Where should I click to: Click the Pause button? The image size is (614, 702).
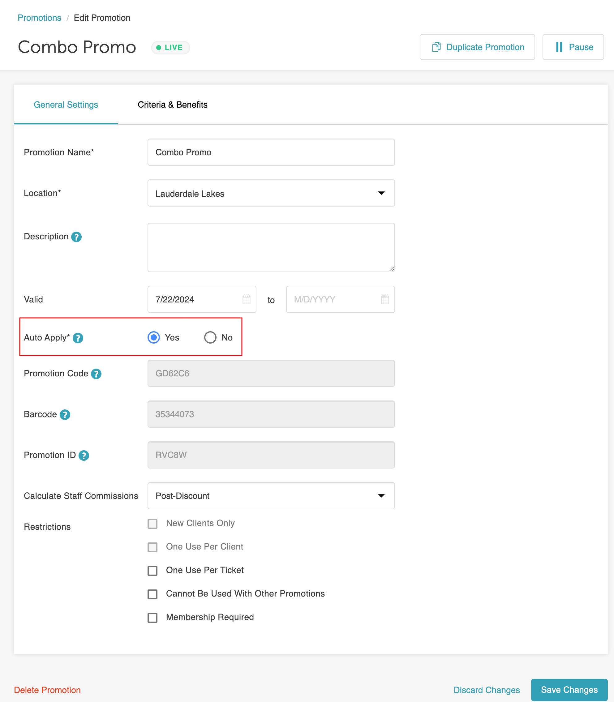coord(573,47)
